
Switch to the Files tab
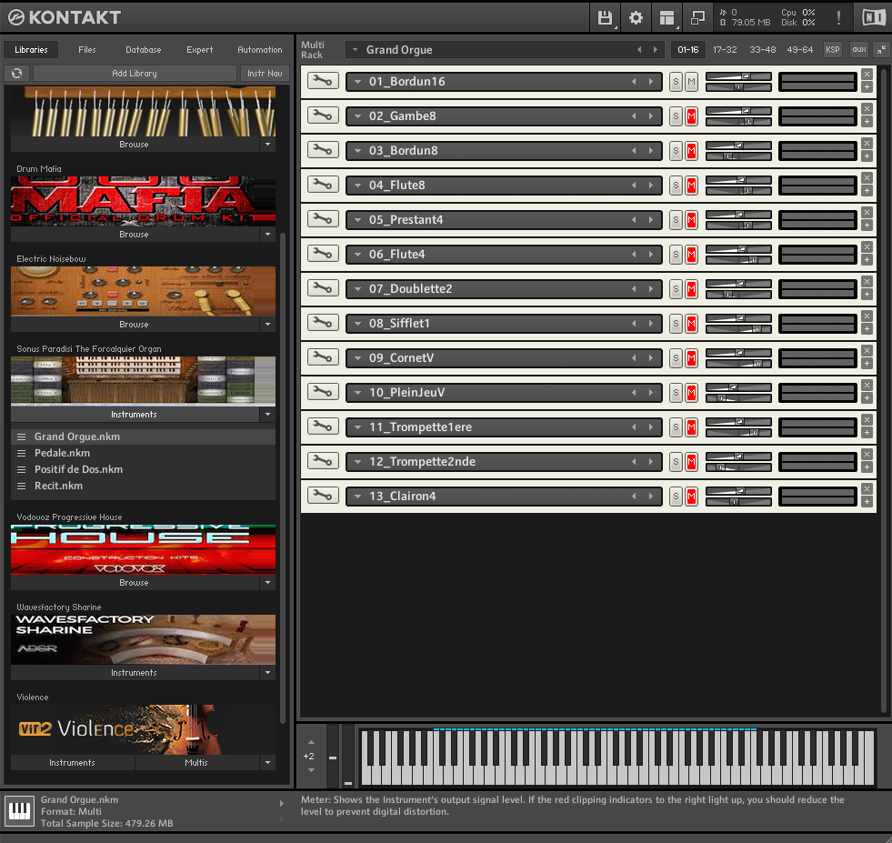[87, 49]
